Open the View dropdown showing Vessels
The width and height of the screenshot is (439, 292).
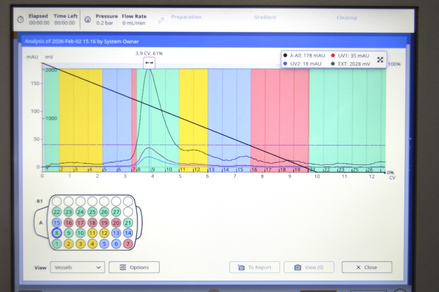(x=77, y=267)
